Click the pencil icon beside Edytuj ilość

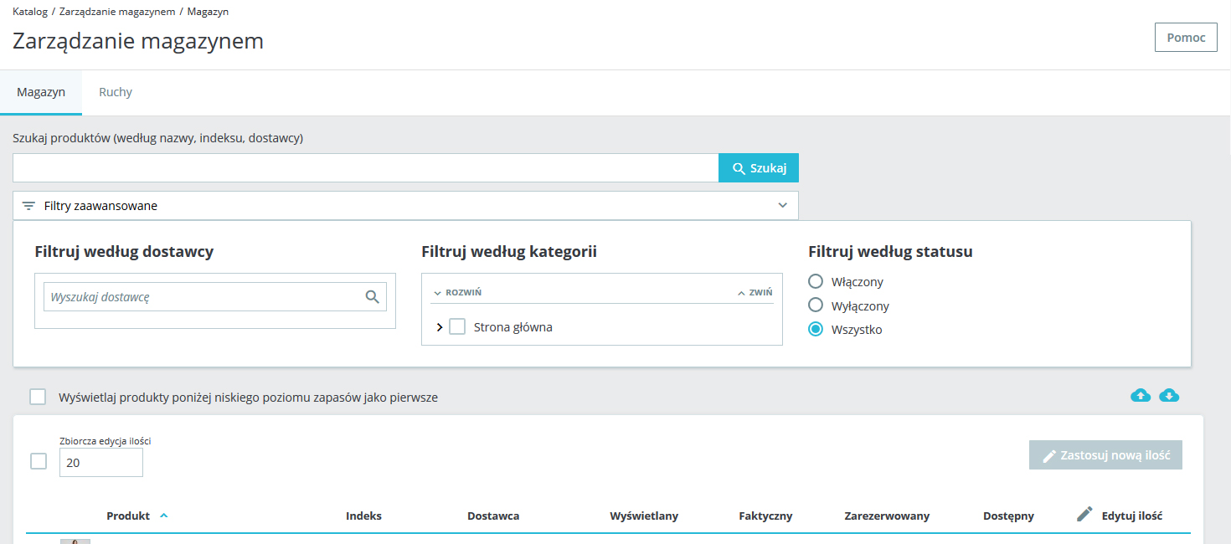(1084, 515)
